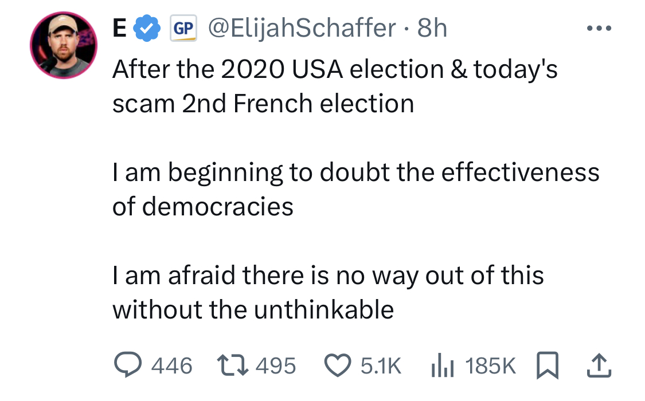Click the repost arrows icon
Screen dimensions: 645x401
point(233,365)
